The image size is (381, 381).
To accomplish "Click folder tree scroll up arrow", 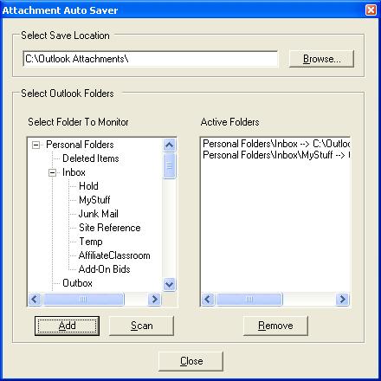I will 169,145.
